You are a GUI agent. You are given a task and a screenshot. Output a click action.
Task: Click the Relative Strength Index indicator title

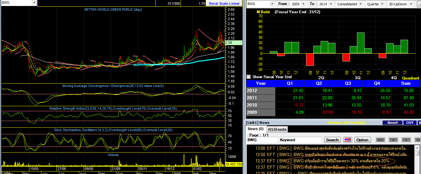[113, 108]
